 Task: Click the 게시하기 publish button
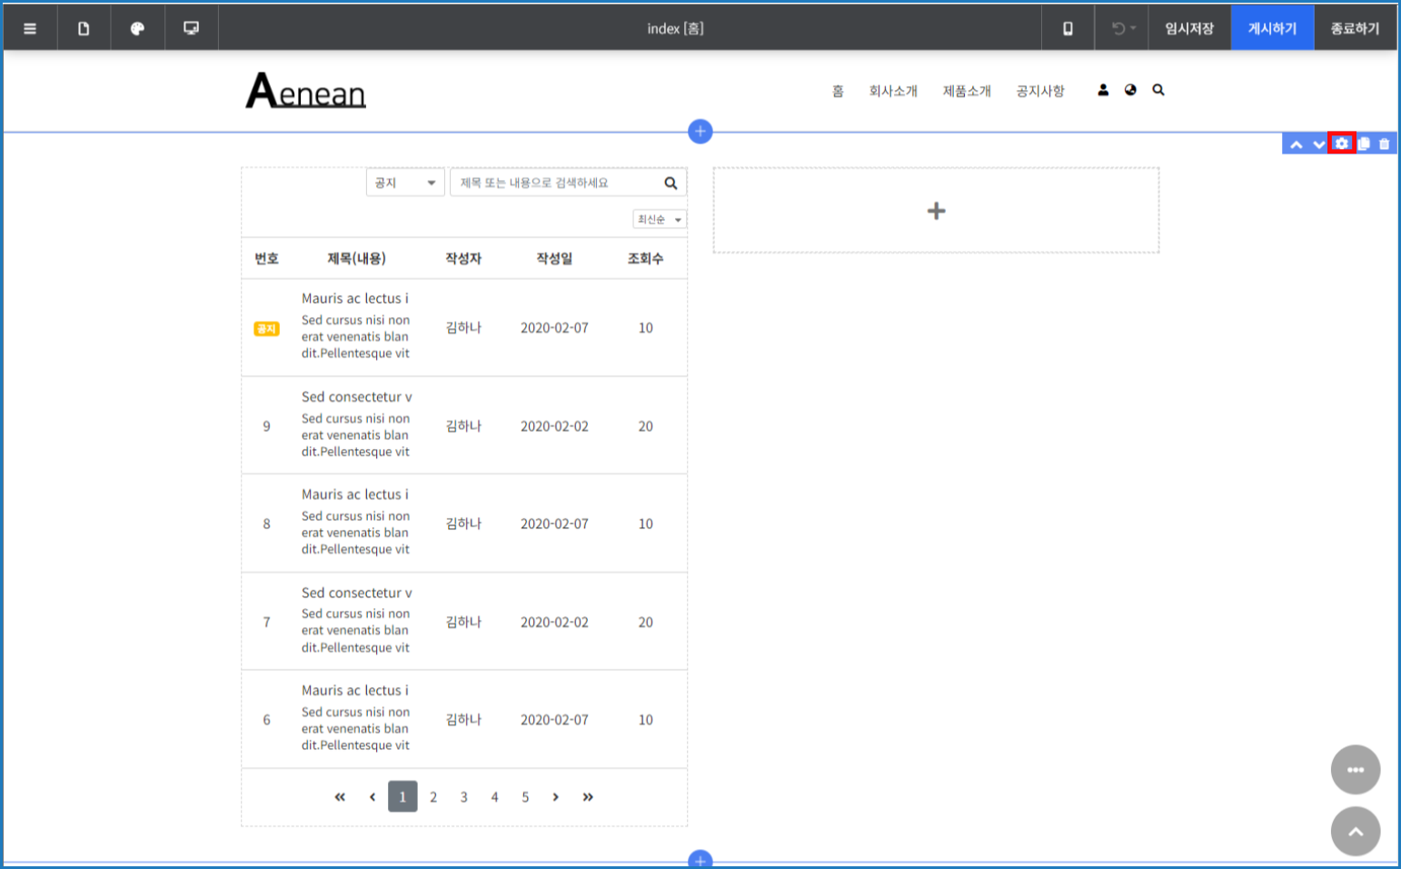click(1272, 28)
